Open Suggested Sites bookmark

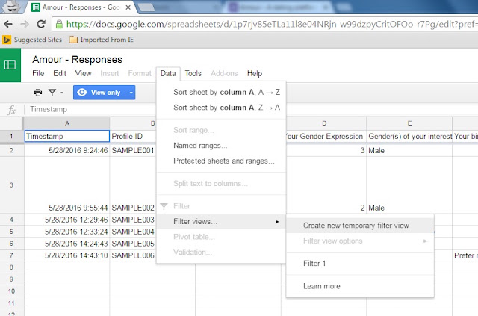(x=32, y=40)
